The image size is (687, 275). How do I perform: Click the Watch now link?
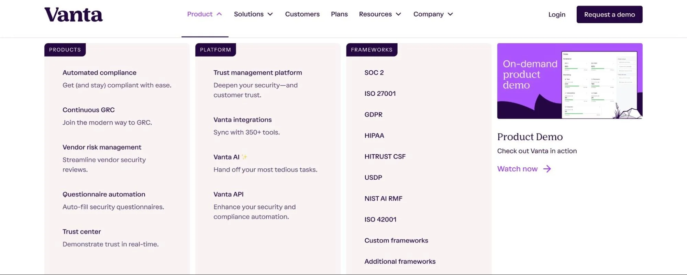pyautogui.click(x=517, y=169)
